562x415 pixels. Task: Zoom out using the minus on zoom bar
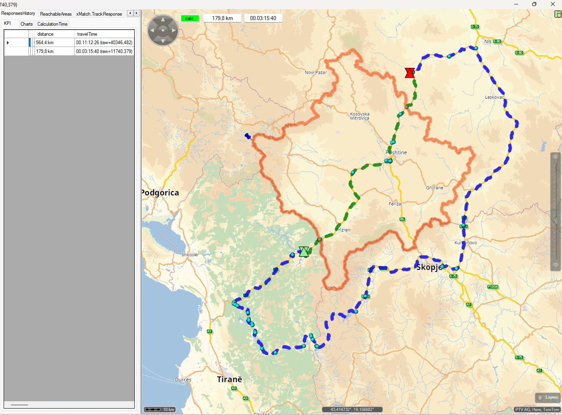point(556,265)
